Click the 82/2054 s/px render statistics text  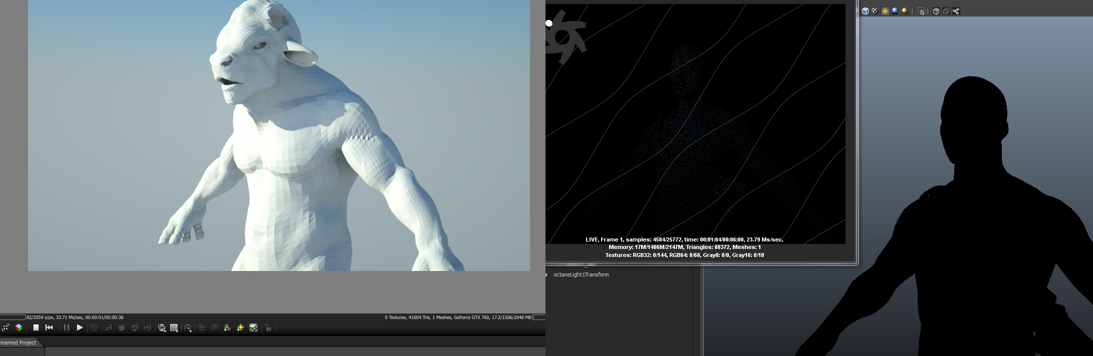pos(75,317)
